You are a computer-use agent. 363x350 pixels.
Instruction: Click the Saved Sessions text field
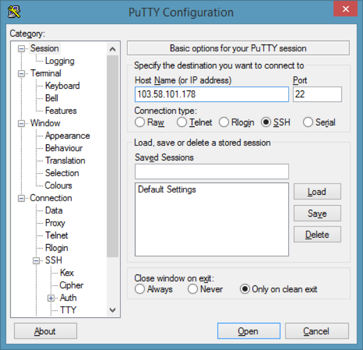(211, 172)
